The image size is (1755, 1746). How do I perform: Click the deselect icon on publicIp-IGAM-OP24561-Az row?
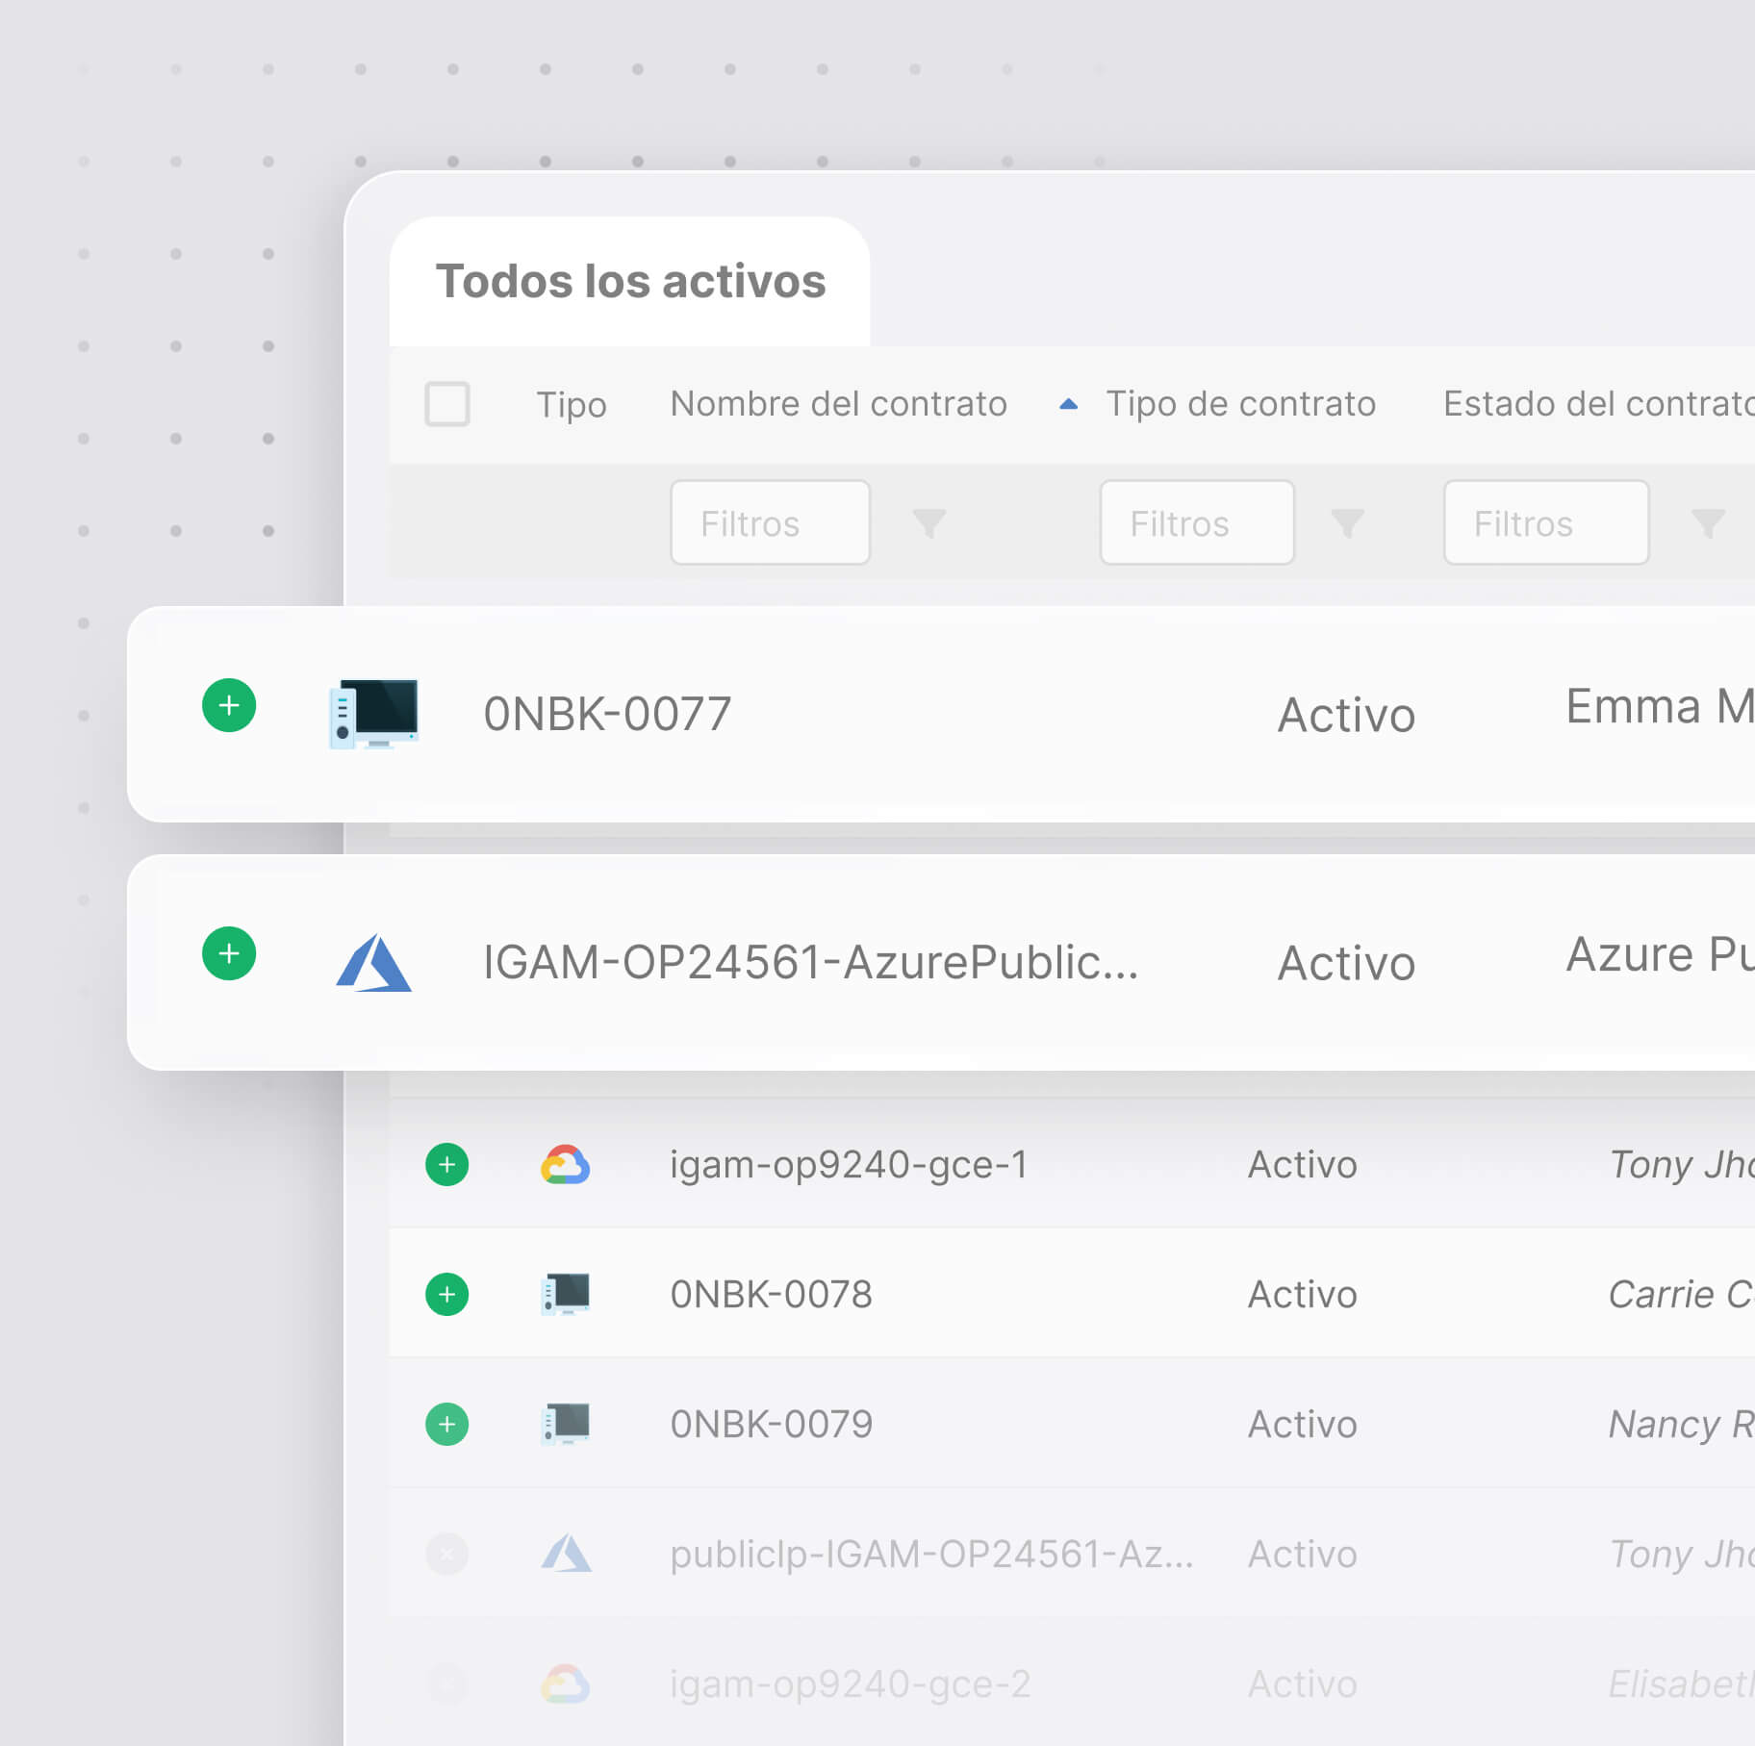(446, 1554)
